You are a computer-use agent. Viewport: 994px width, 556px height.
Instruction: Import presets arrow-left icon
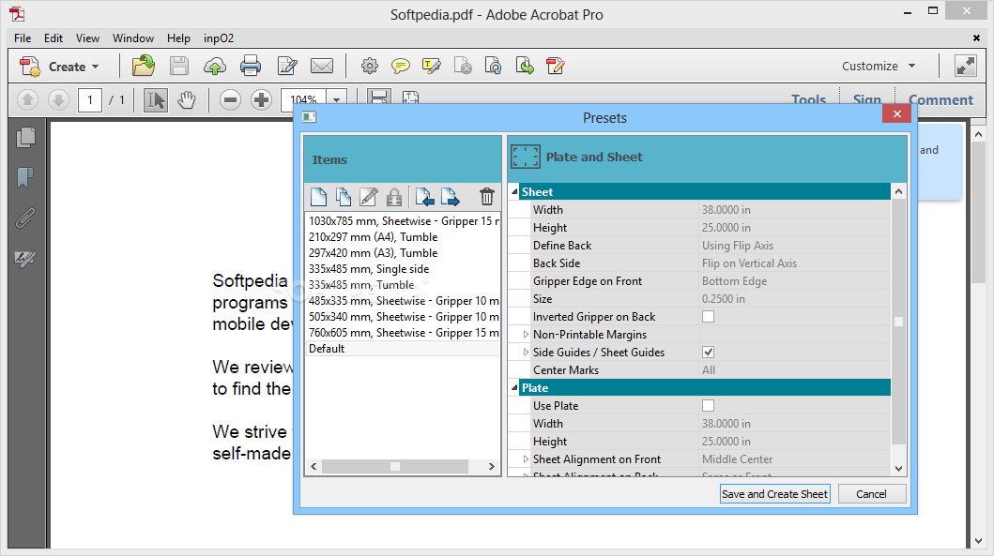pos(425,197)
